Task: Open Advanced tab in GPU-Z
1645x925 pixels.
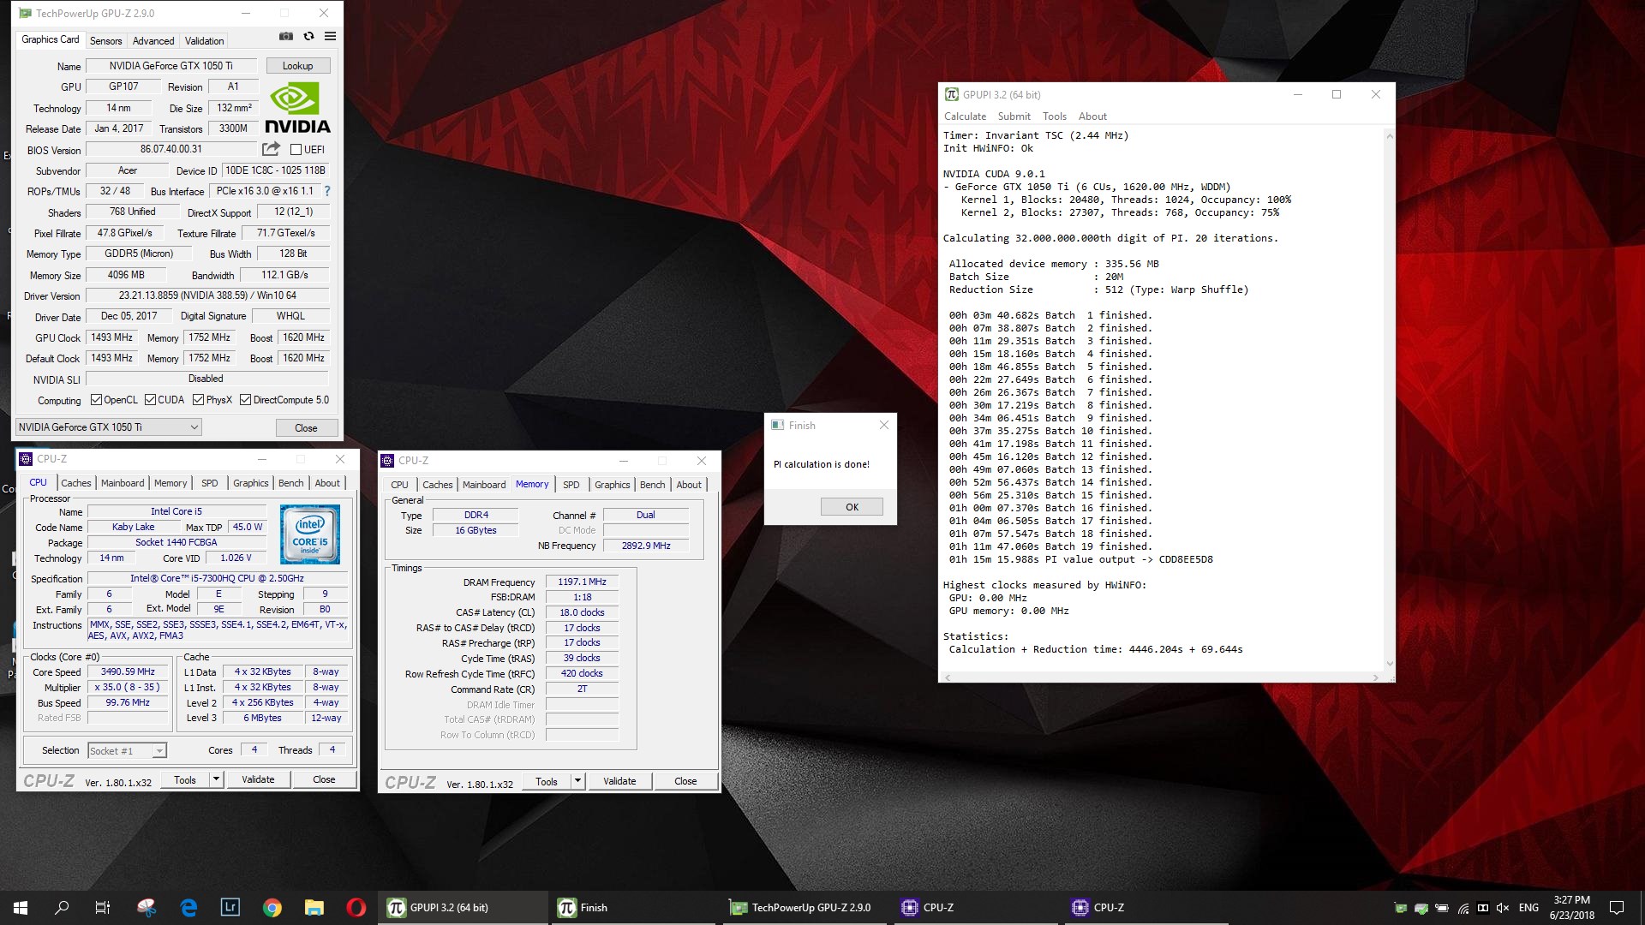Action: tap(153, 41)
